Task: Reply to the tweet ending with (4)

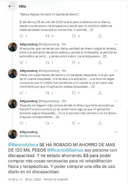Action: [21, 123]
